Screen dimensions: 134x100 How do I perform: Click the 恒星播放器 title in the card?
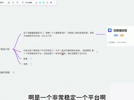pos(120,31)
